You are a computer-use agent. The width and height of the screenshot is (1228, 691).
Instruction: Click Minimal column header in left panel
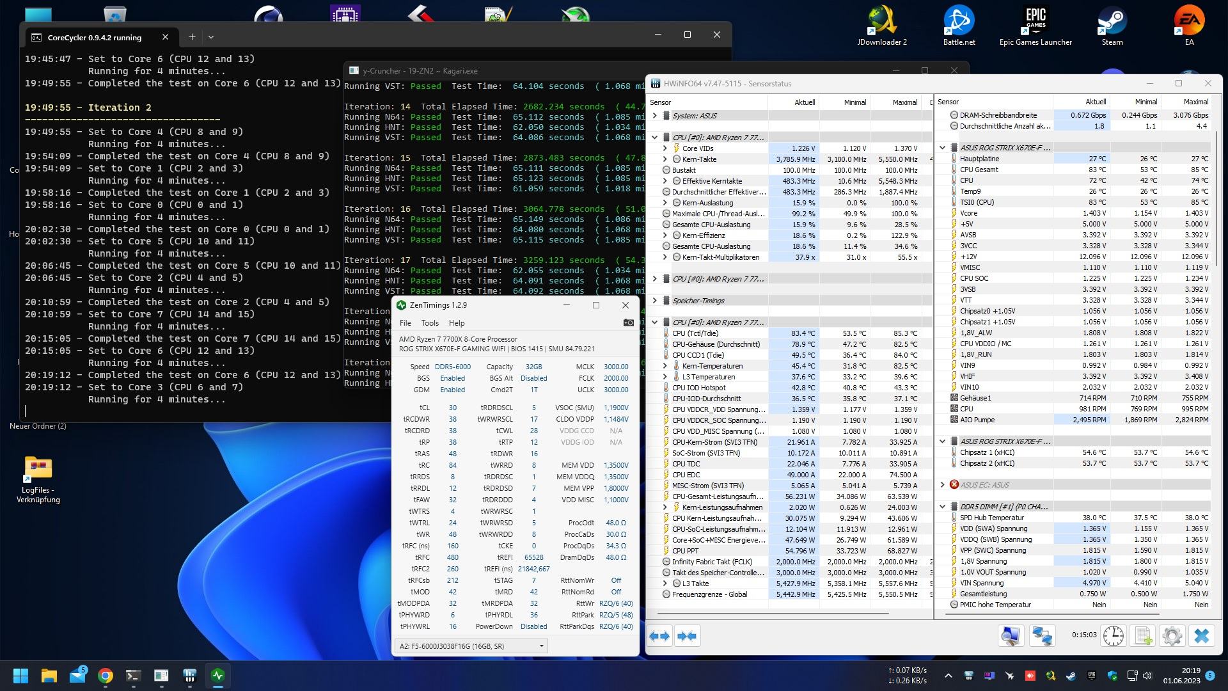(844, 102)
